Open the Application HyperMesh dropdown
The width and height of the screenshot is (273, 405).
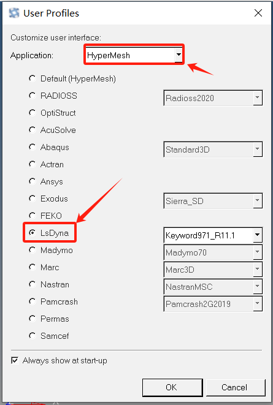click(x=134, y=55)
